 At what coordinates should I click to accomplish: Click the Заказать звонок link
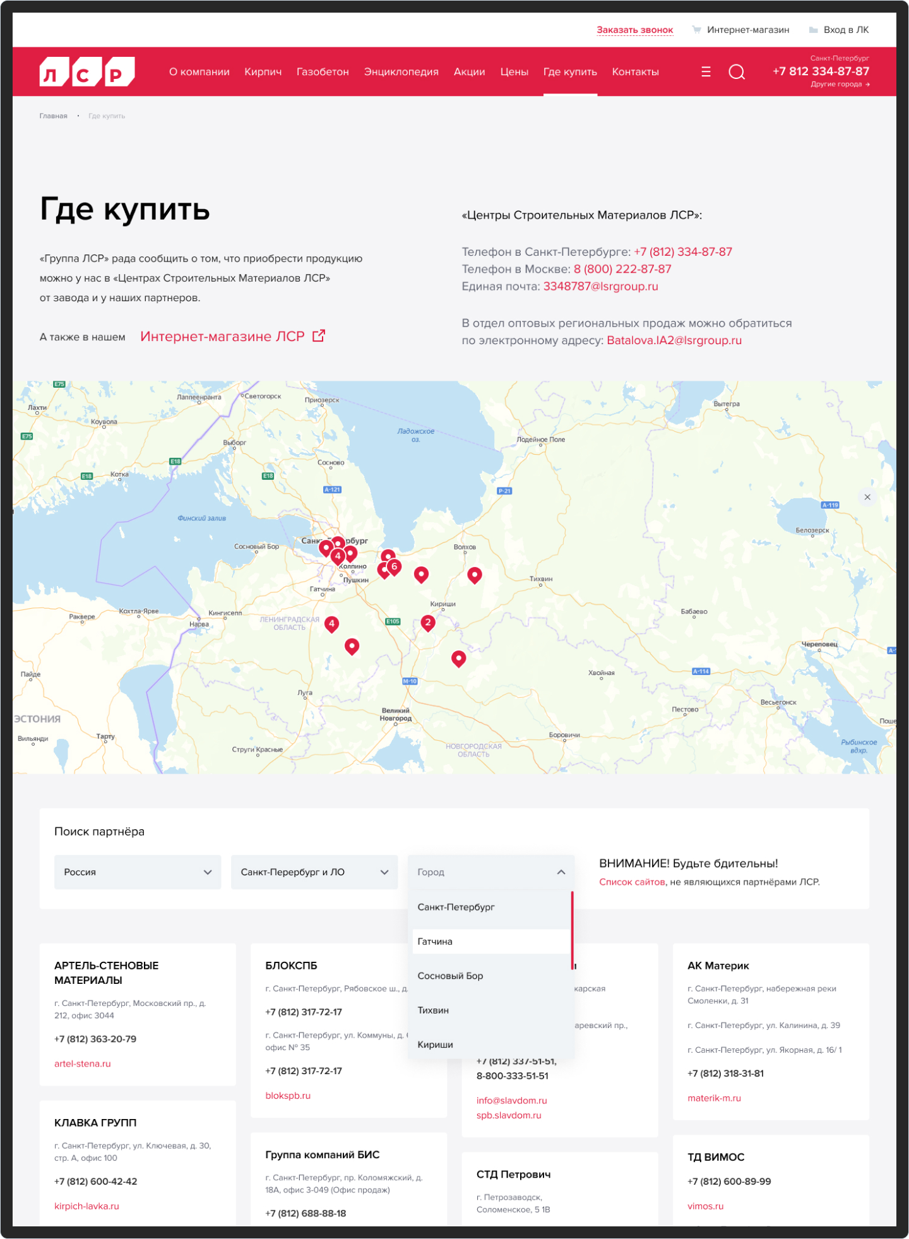click(x=634, y=30)
